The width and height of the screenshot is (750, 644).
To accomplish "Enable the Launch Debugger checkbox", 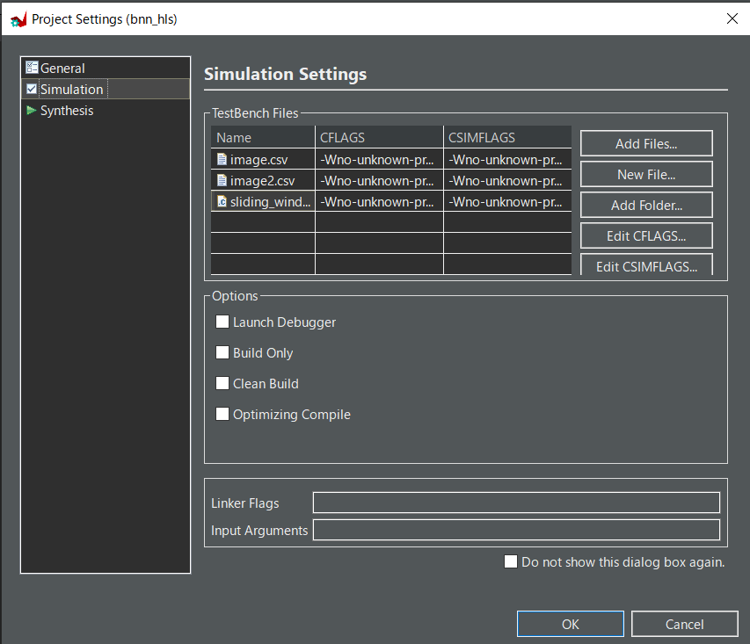I will (222, 322).
